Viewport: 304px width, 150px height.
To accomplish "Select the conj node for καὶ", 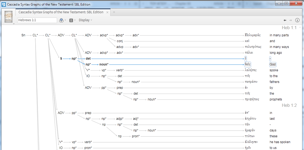I will click(x=120, y=41).
